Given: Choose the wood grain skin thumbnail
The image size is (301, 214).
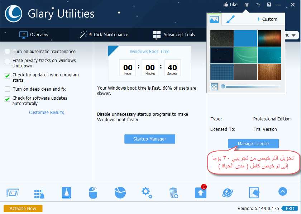Looking at the screenshot, I should 269,72.
